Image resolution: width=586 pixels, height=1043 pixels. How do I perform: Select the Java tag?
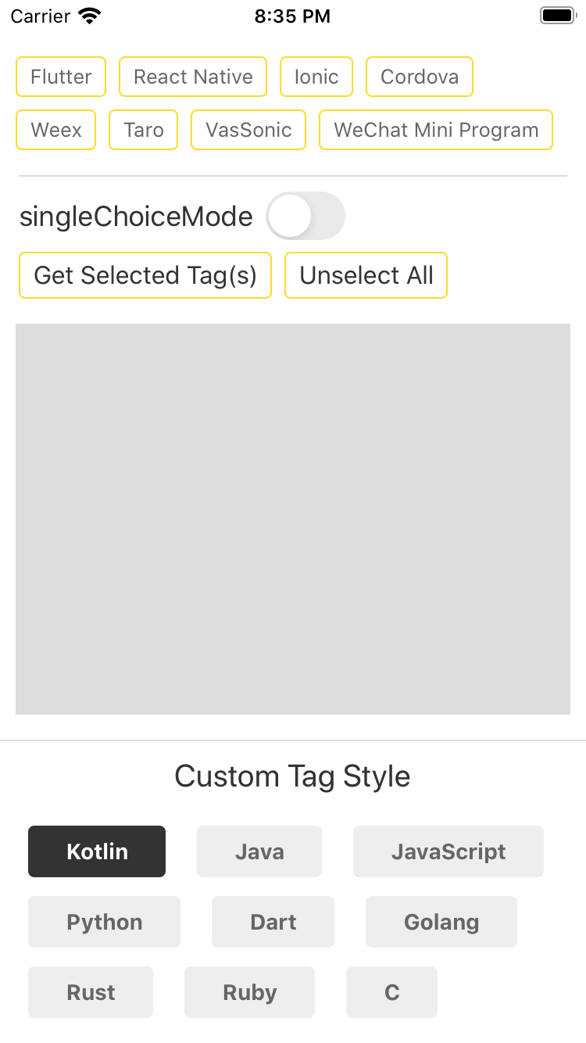click(x=259, y=851)
